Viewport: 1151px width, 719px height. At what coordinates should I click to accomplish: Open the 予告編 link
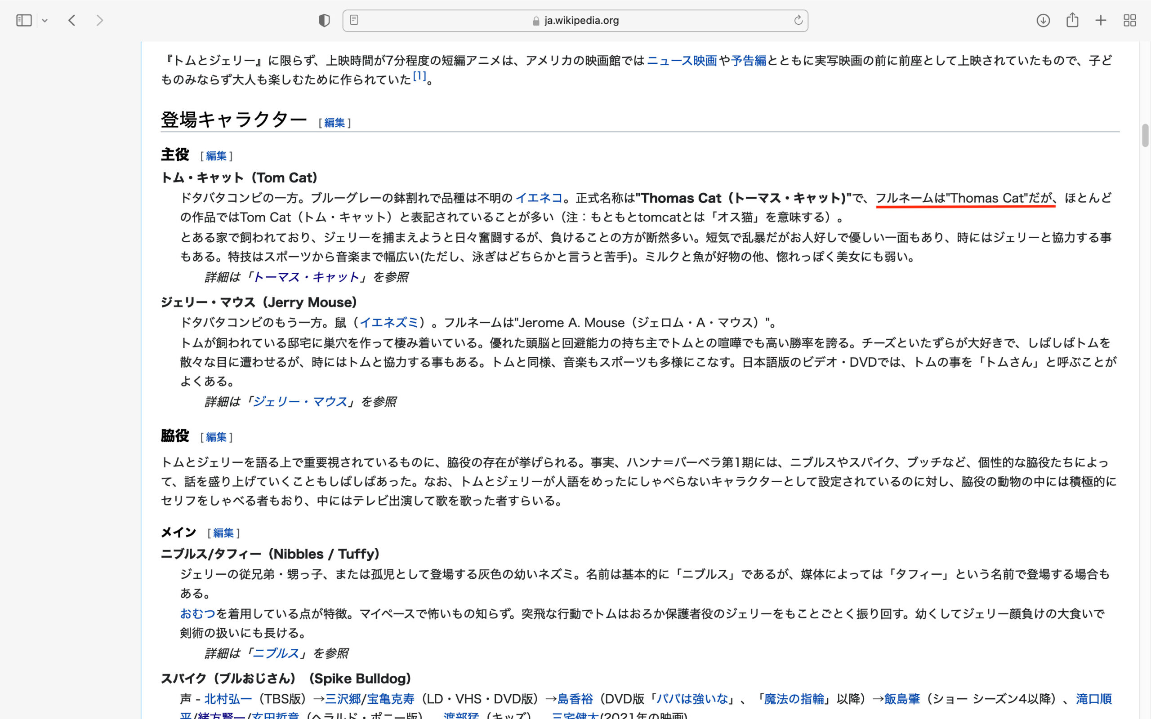pyautogui.click(x=749, y=60)
